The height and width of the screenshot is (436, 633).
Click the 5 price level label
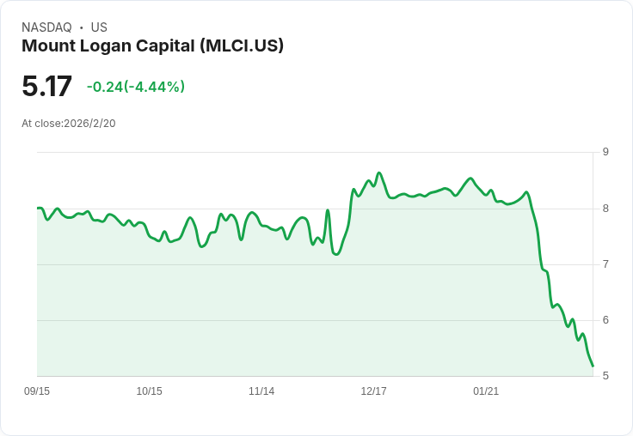(x=605, y=376)
